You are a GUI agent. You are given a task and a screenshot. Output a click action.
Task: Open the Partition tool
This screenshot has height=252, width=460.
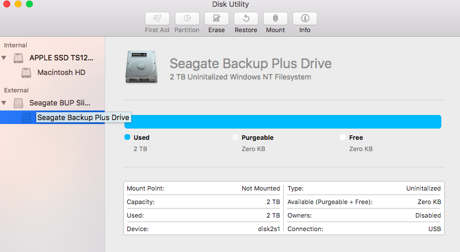click(x=187, y=19)
